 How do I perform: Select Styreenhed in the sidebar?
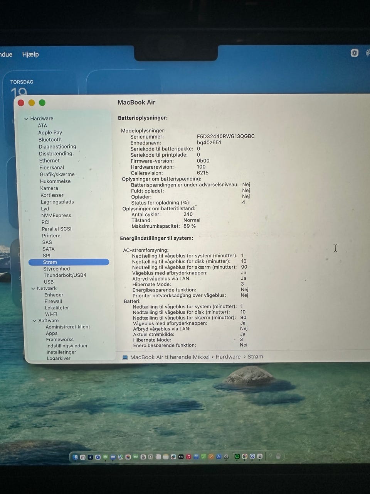(57, 269)
